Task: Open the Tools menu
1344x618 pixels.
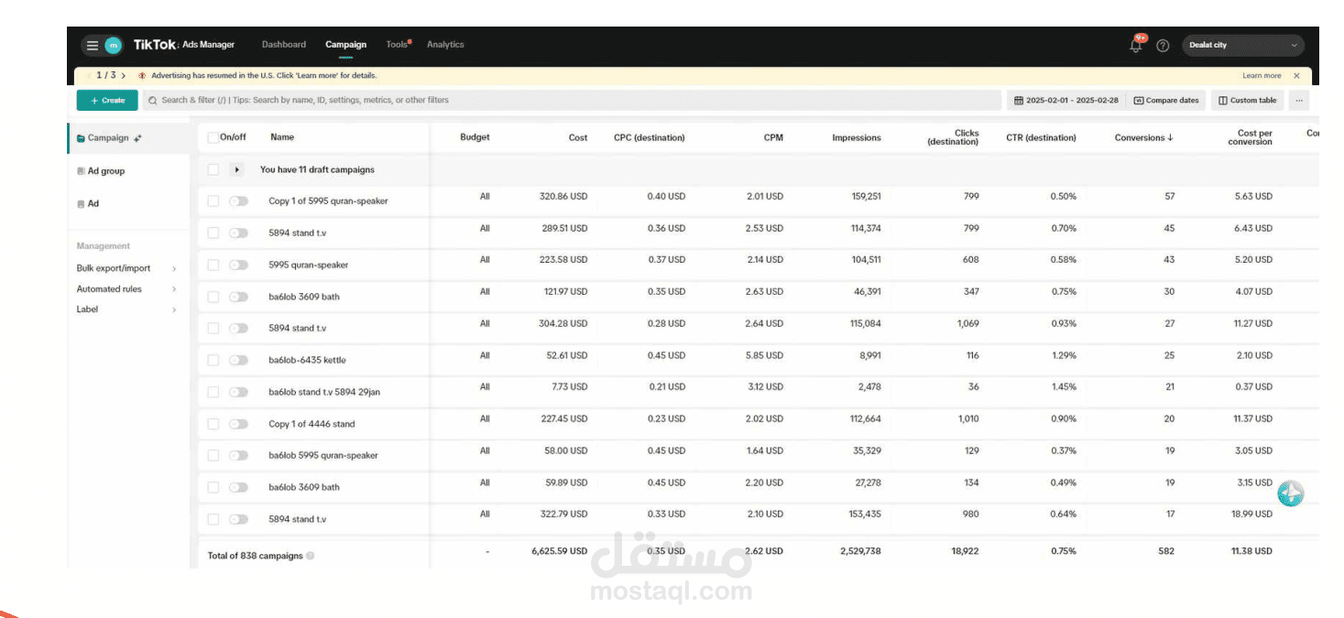Action: [x=398, y=45]
